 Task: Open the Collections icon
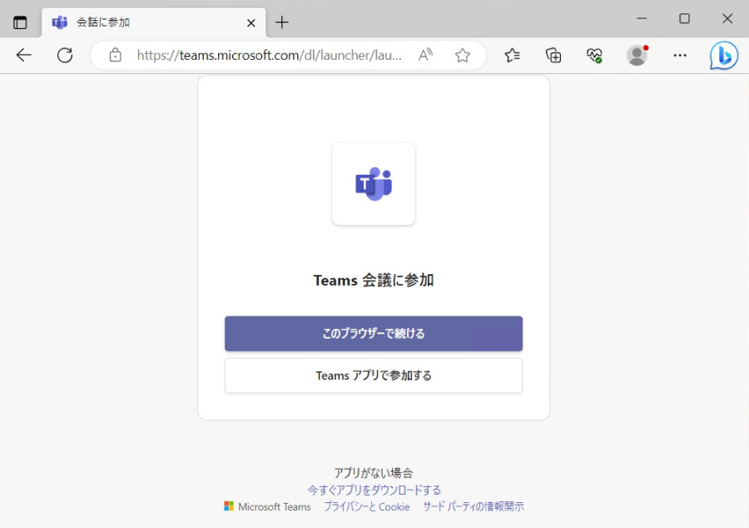click(x=553, y=56)
